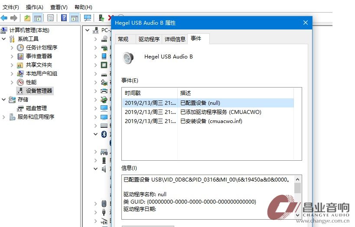Image resolution: width=355 pixels, height=227 pixels.
Task: Collapse the Bluetooth category in device tree
Action: (95, 134)
